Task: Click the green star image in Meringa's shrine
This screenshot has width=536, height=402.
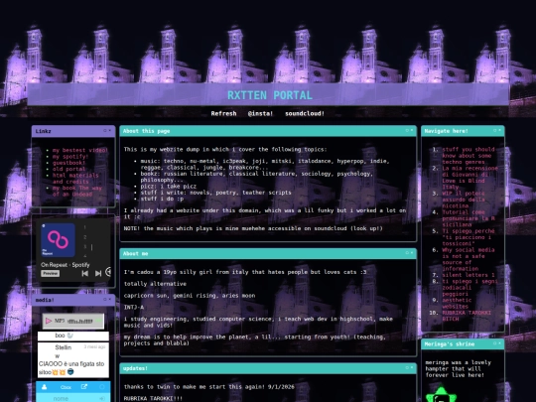Action: click(441, 395)
